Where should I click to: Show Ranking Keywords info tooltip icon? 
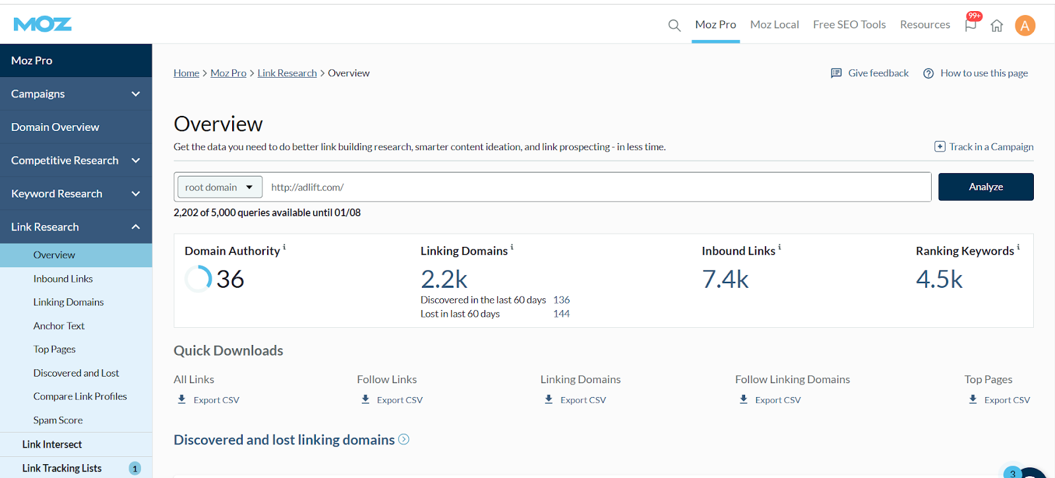[1018, 247]
